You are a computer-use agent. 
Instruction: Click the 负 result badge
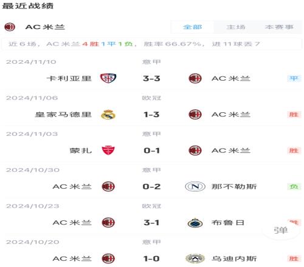point(294,186)
